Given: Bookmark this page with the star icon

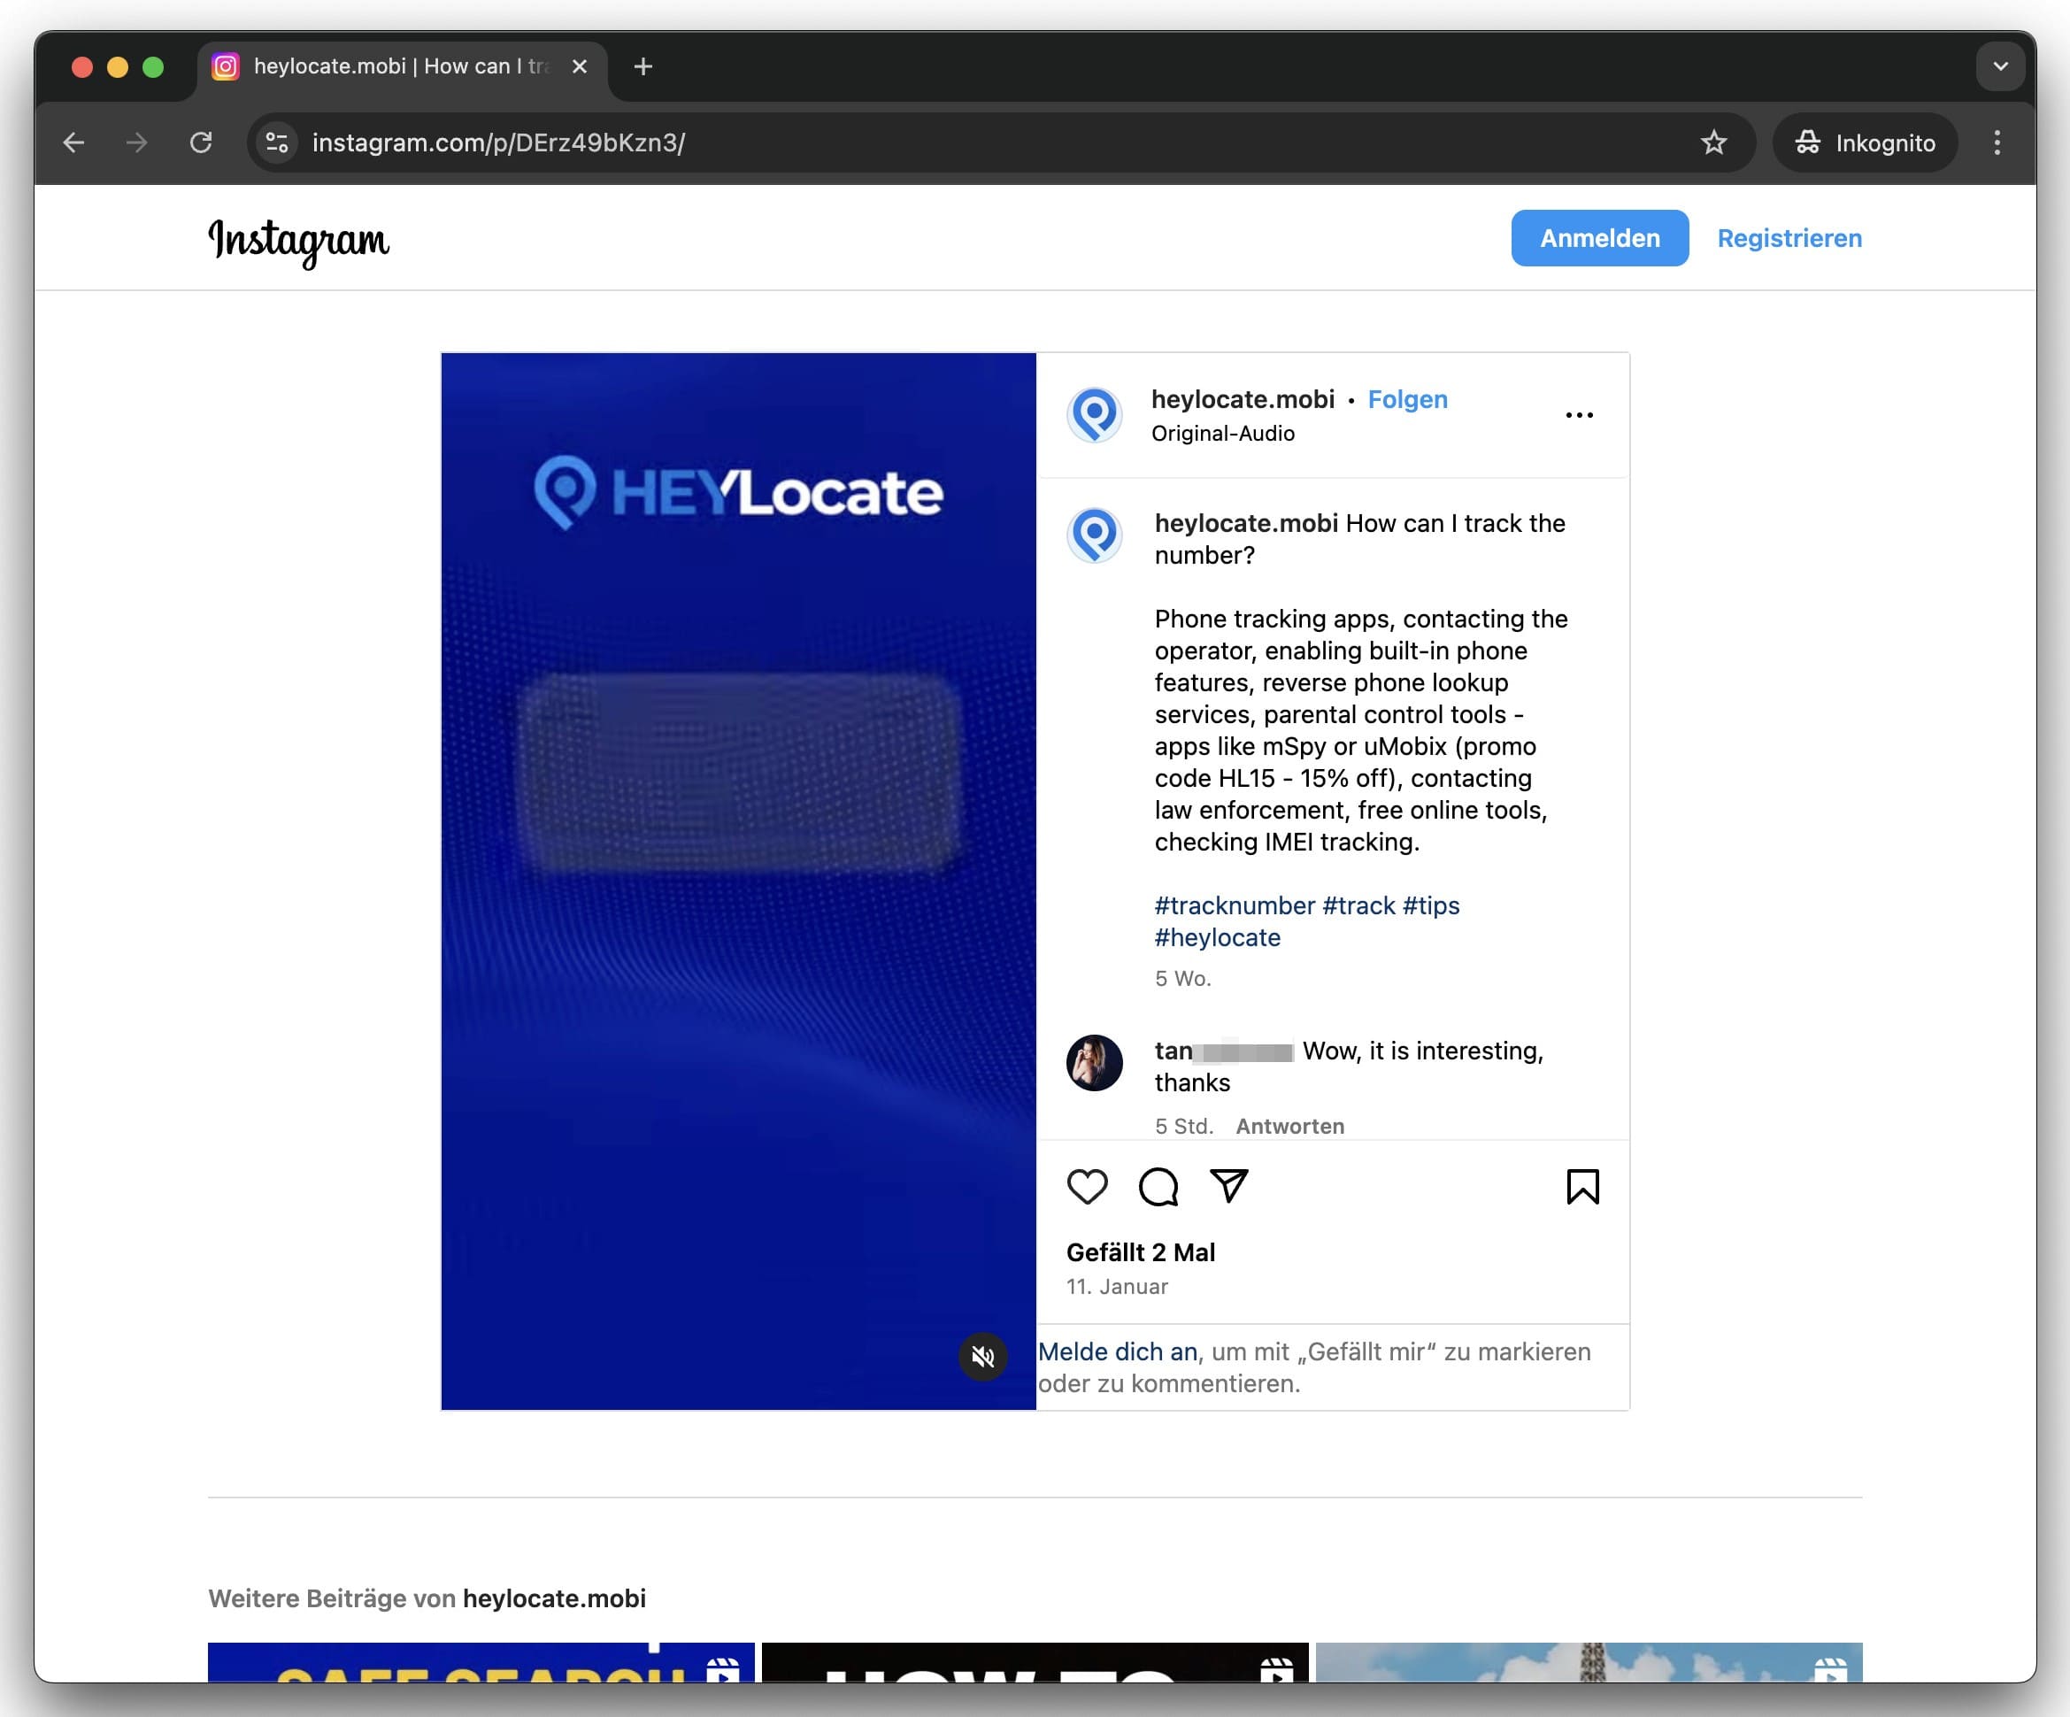Looking at the screenshot, I should tap(1714, 142).
